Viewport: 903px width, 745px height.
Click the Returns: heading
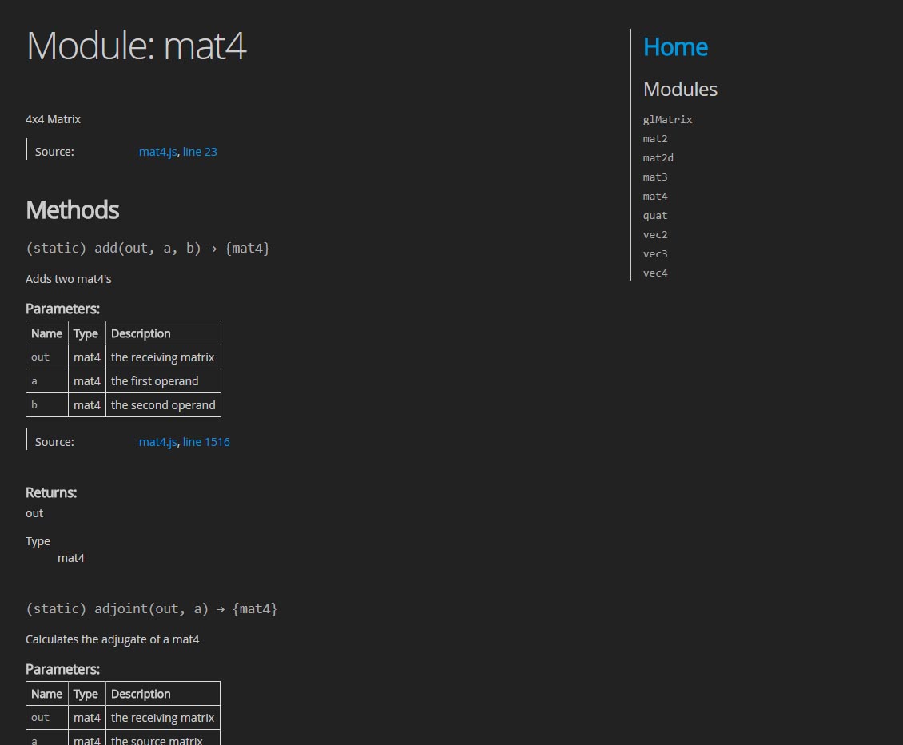[x=51, y=492]
